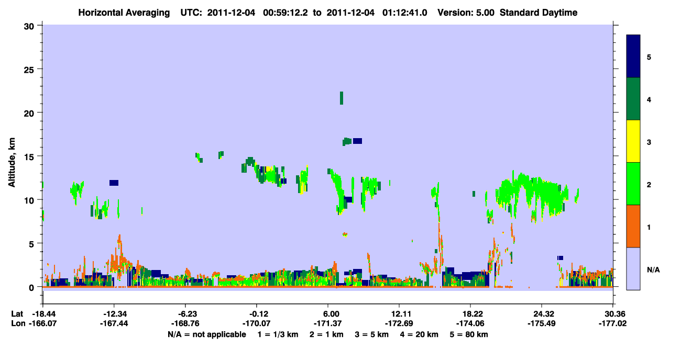The image size is (681, 349).
Task: Click the longitude value -177.02
Action: [613, 323]
